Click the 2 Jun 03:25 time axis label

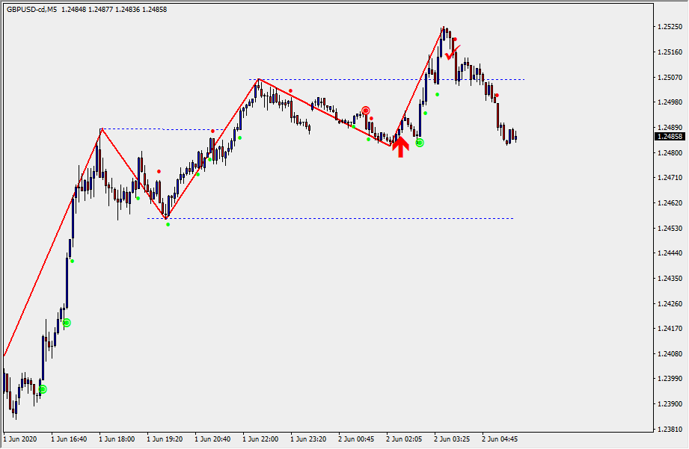point(452,439)
